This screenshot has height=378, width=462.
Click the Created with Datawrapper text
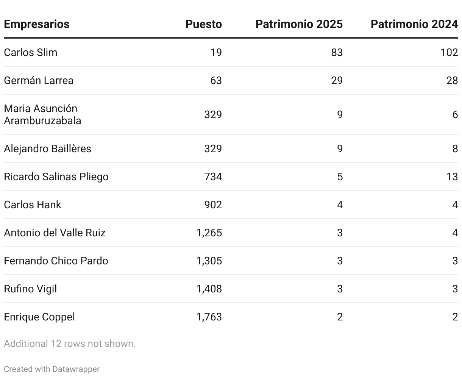pos(52,369)
